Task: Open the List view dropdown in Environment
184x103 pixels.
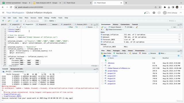Action: pyautogui.click(x=174, y=27)
